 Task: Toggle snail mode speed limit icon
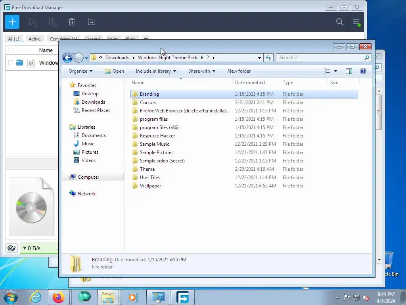point(11,248)
